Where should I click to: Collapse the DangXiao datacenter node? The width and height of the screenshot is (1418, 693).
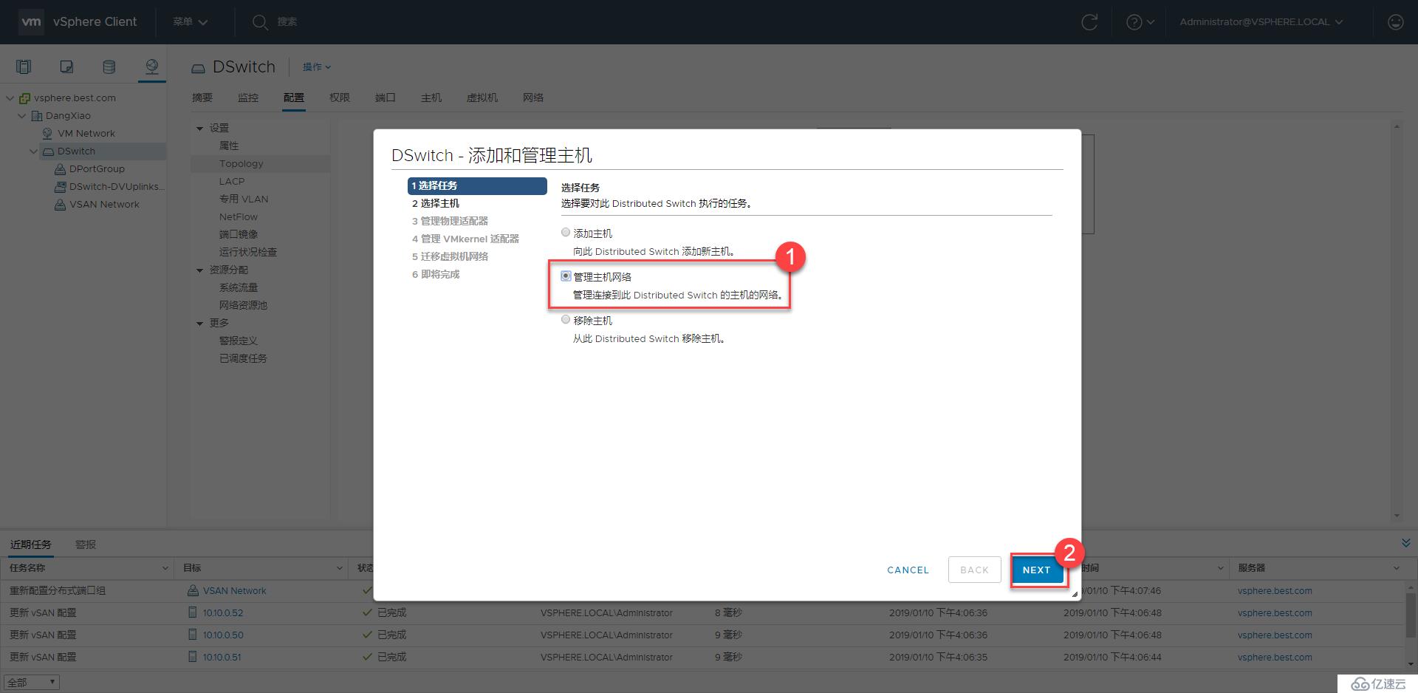(22, 116)
